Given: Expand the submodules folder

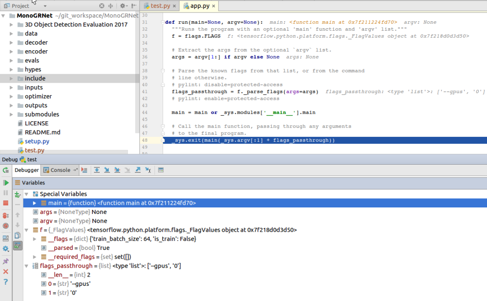Looking at the screenshot, I should pyautogui.click(x=11, y=114).
